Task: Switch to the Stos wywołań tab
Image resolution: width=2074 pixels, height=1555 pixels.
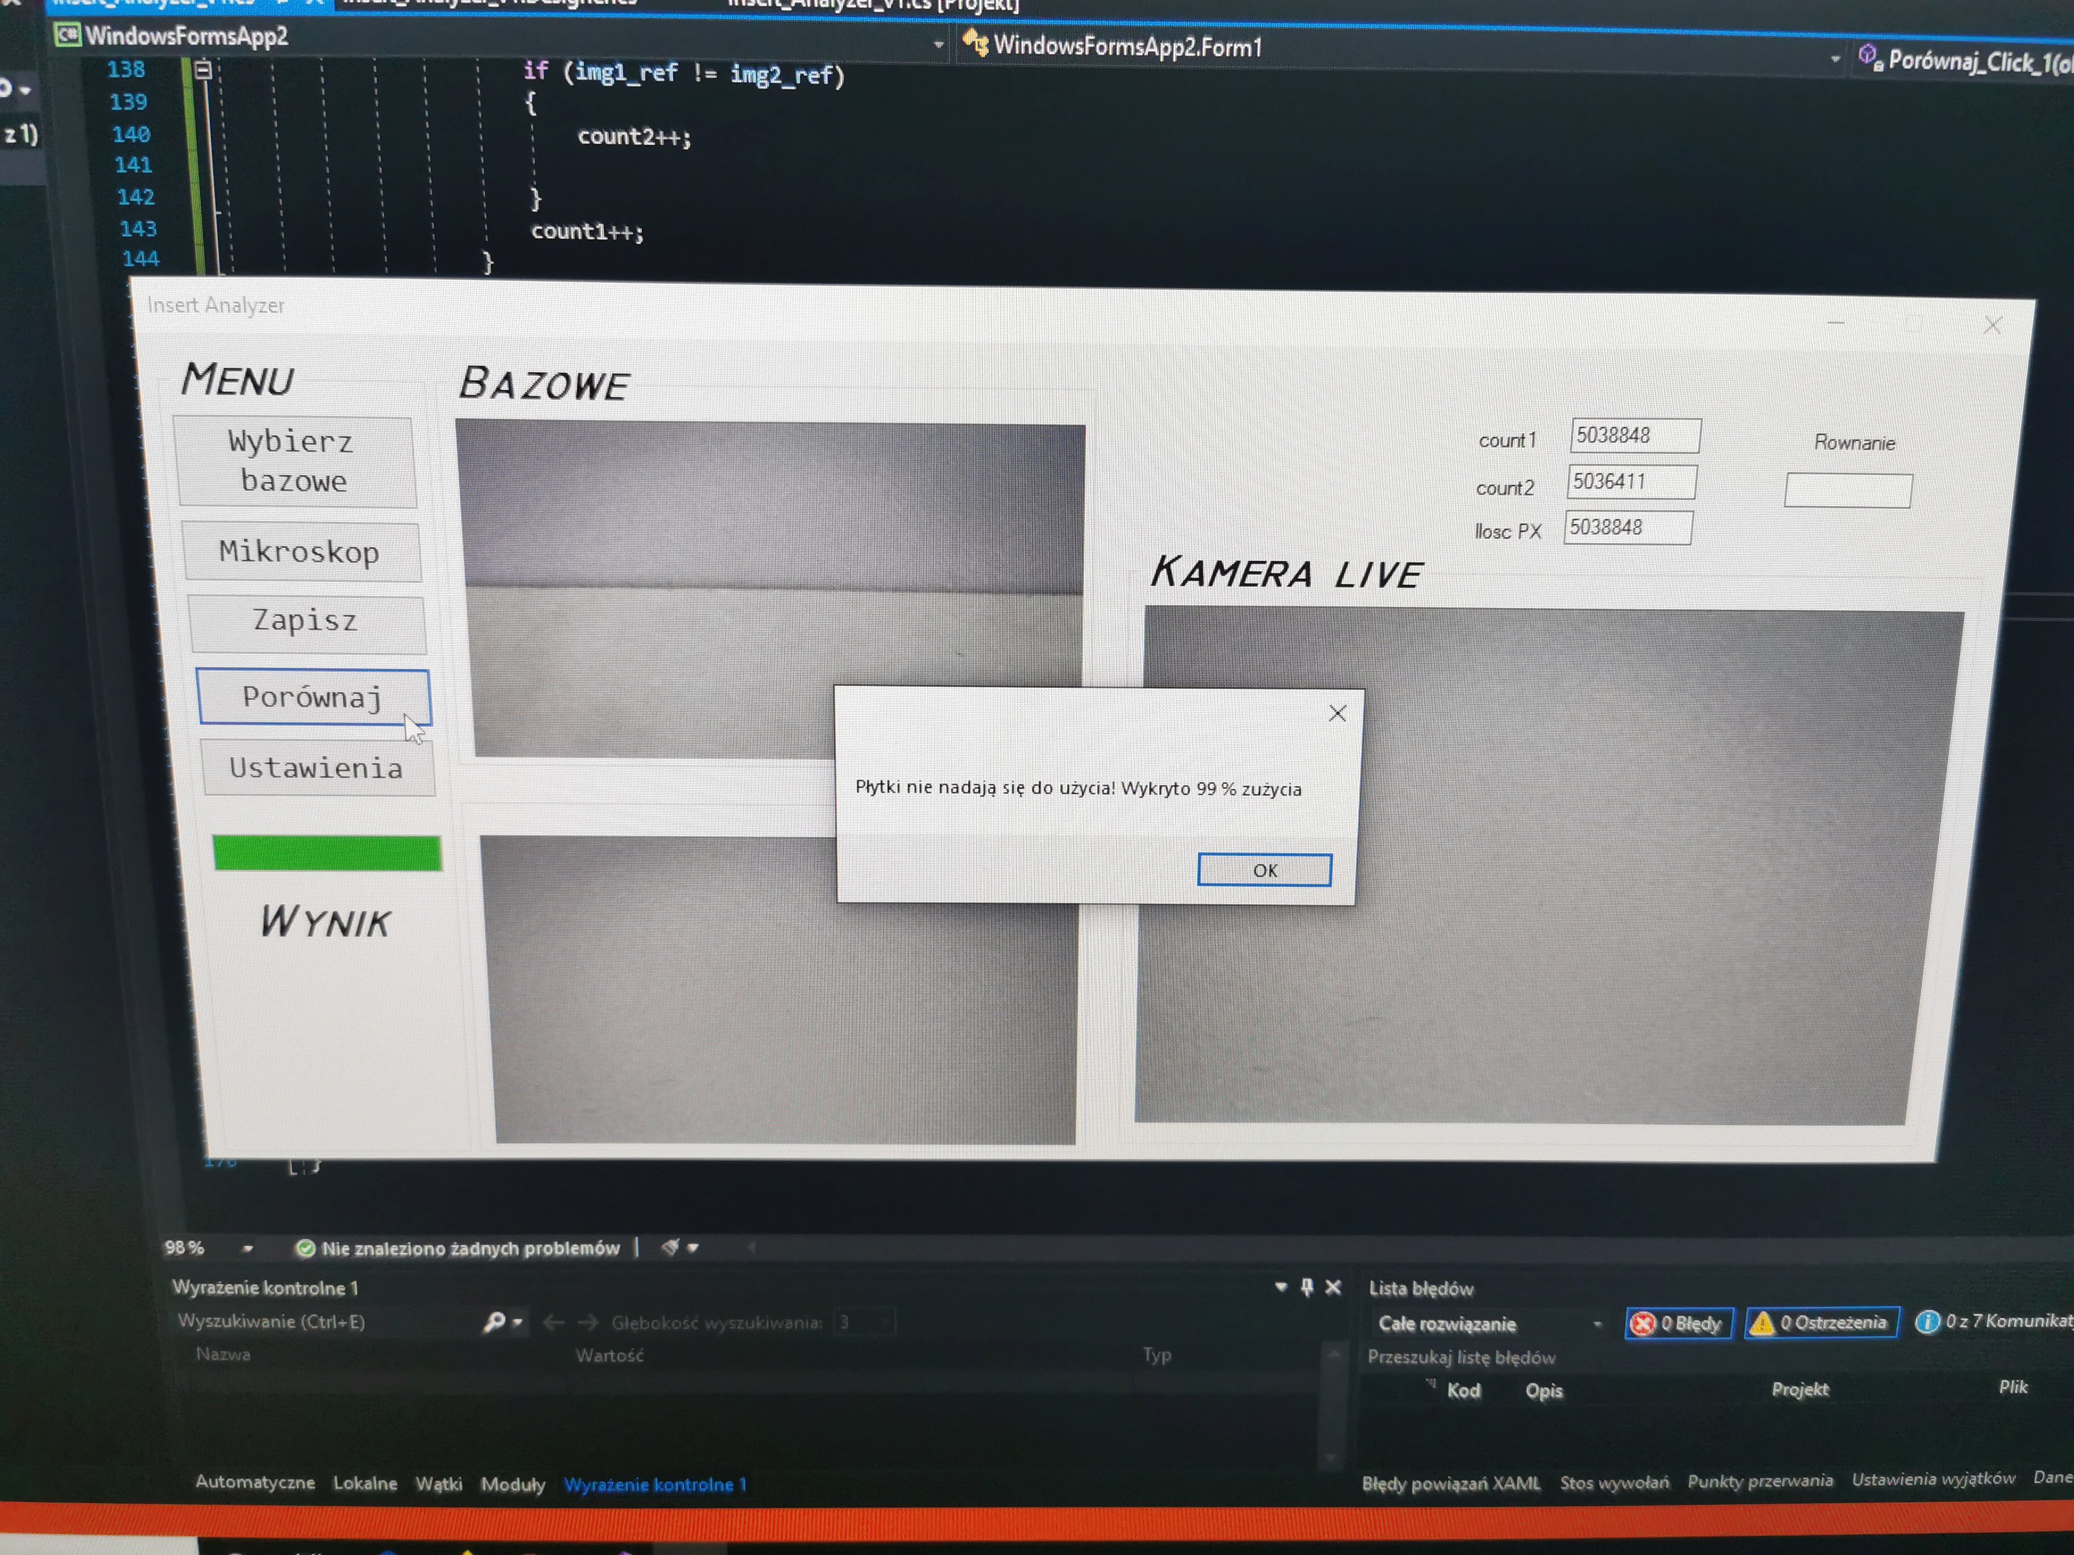Action: (x=1613, y=1482)
